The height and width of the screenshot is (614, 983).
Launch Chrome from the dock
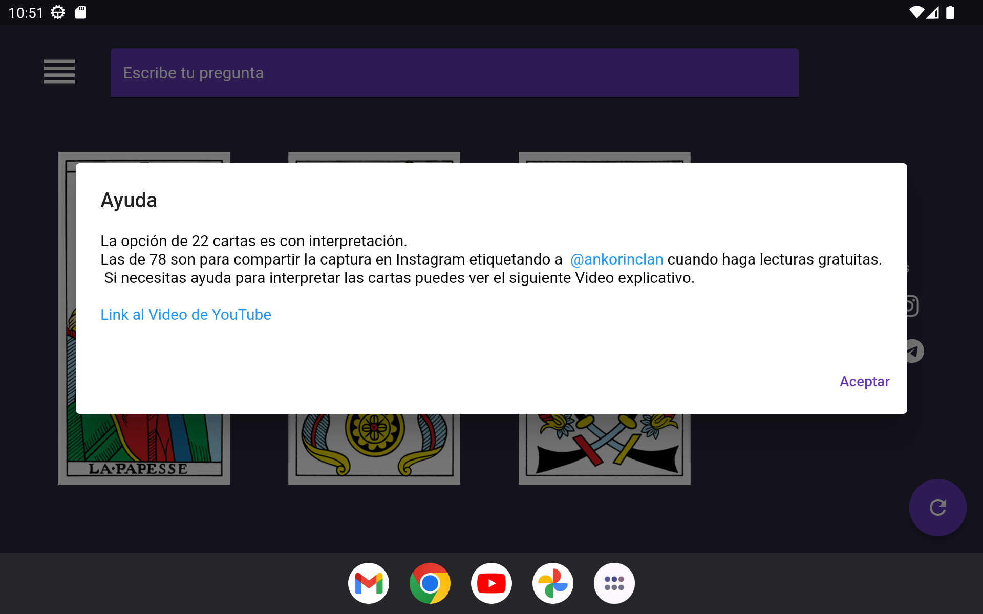click(x=430, y=583)
